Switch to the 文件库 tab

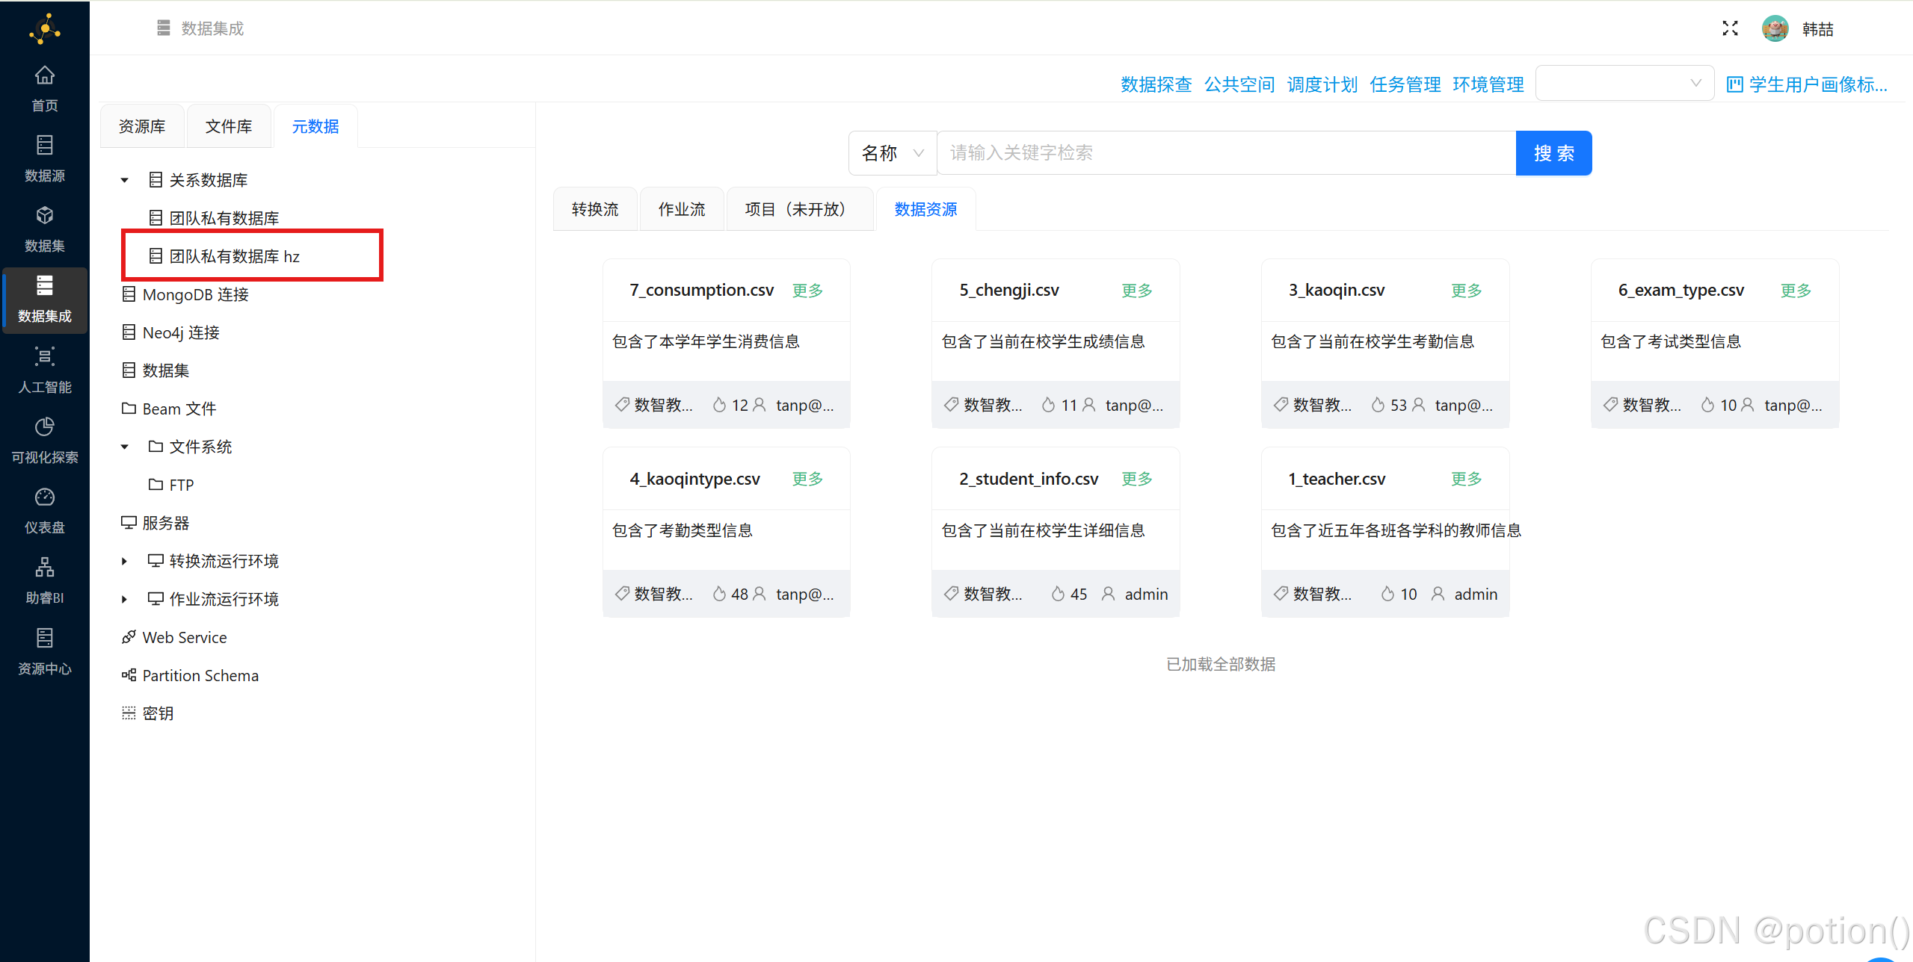coord(229,126)
